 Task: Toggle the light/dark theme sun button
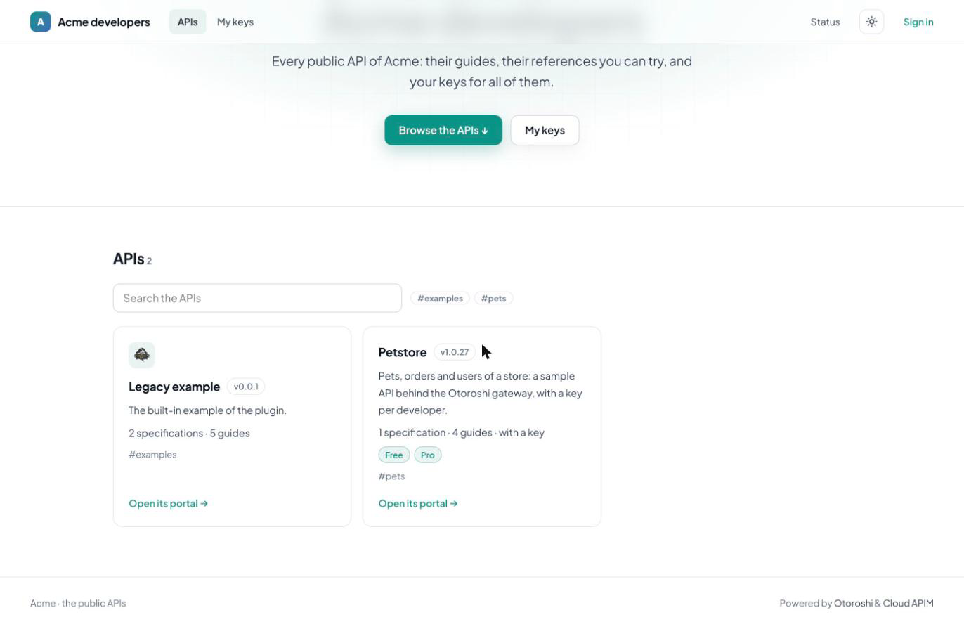pyautogui.click(x=871, y=22)
